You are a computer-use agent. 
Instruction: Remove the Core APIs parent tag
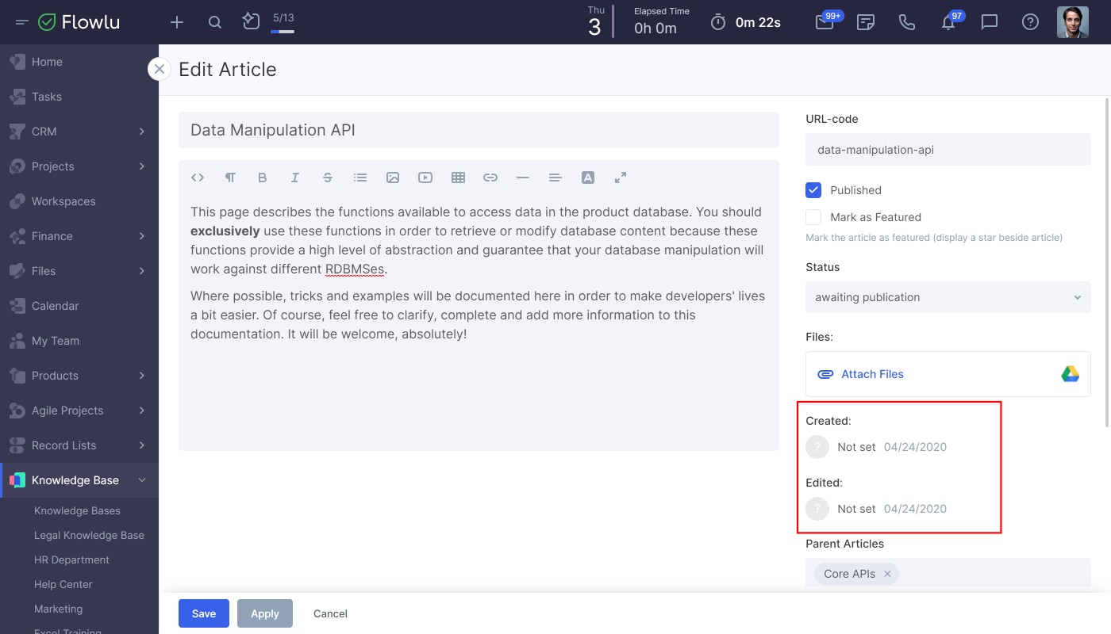887,574
